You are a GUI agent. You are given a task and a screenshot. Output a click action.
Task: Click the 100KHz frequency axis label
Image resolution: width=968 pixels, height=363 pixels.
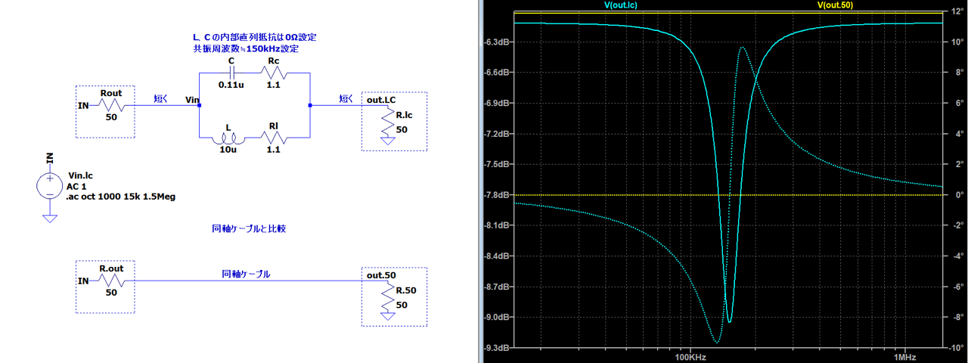tap(690, 356)
